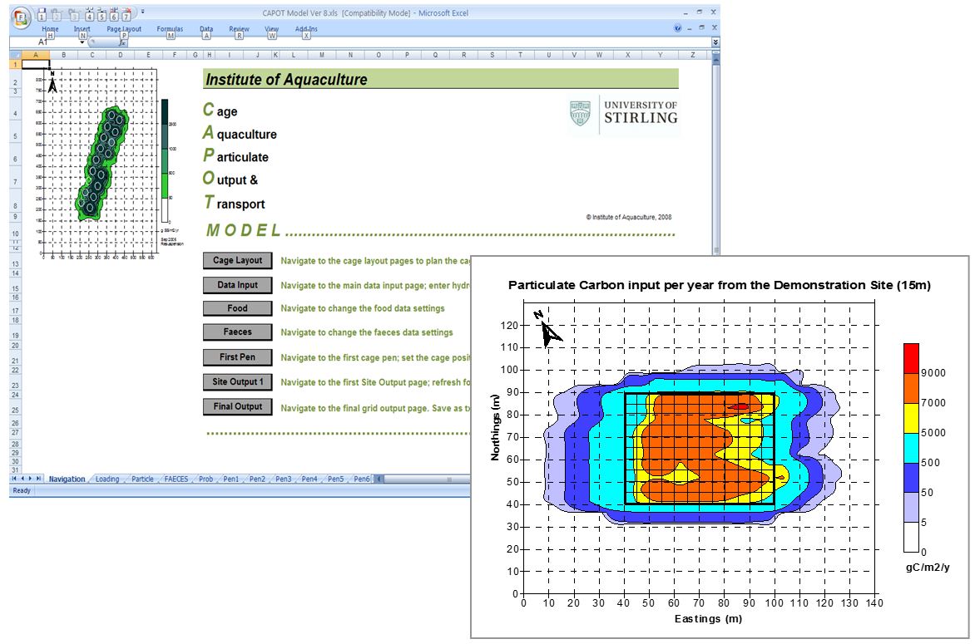Click the insert function fx icon

point(123,42)
